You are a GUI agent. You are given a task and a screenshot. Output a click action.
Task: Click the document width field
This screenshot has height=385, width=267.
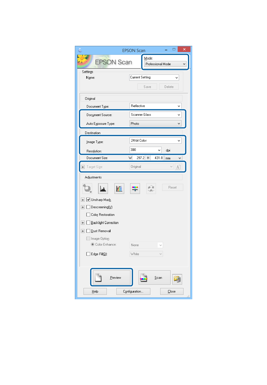[139, 158]
